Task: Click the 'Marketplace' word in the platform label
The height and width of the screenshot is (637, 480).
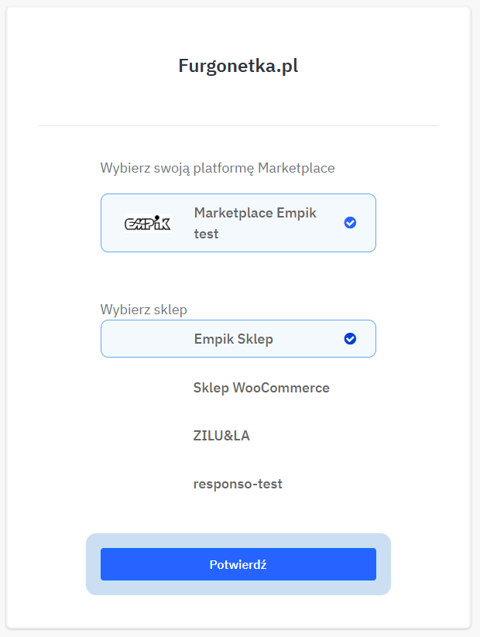Action: click(296, 168)
